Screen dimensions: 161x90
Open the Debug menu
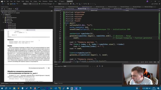point(27,1)
